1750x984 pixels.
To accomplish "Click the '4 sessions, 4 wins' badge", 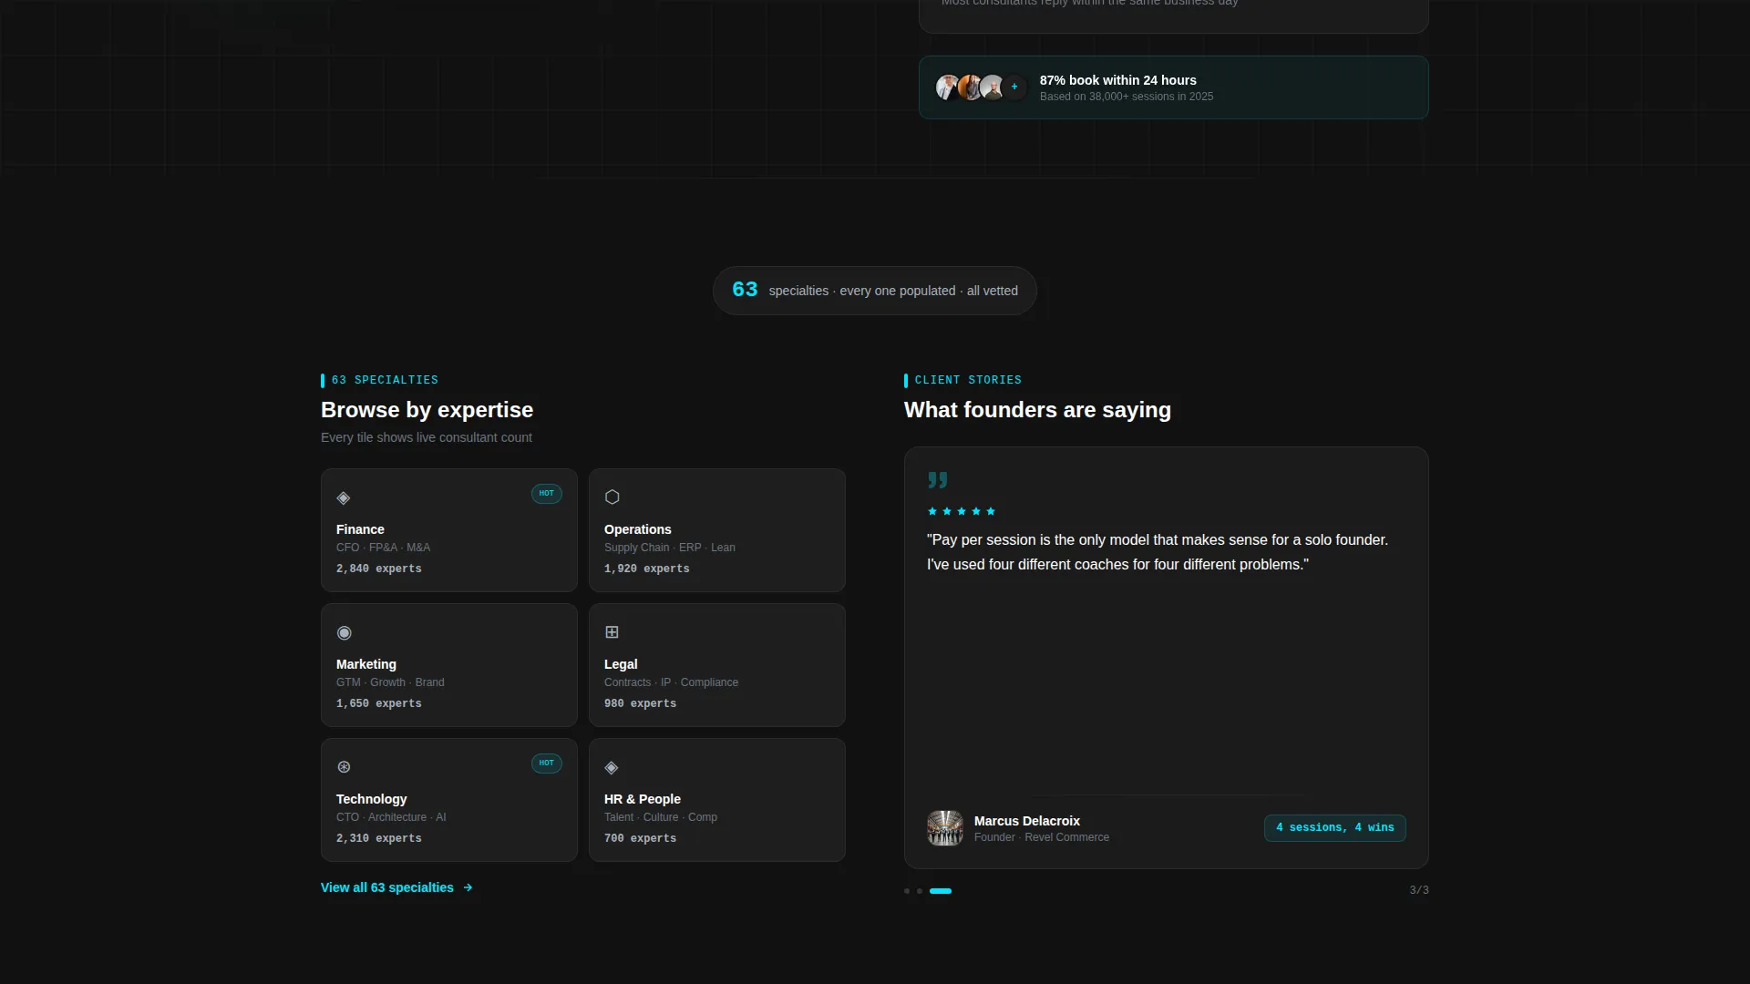I will click(1335, 827).
